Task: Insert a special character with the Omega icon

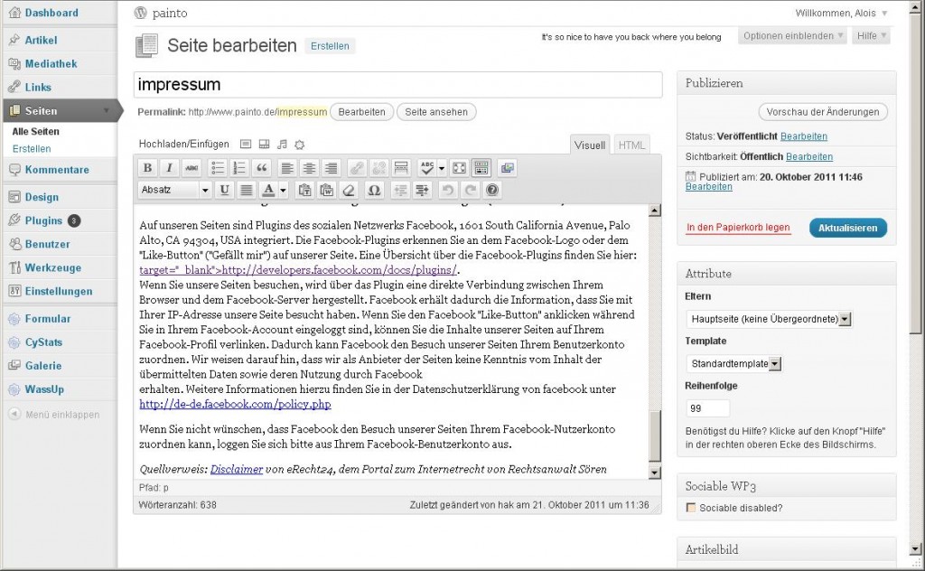Action: click(x=374, y=190)
